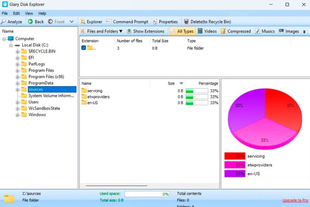Sort by the Percentage column header

[208, 83]
